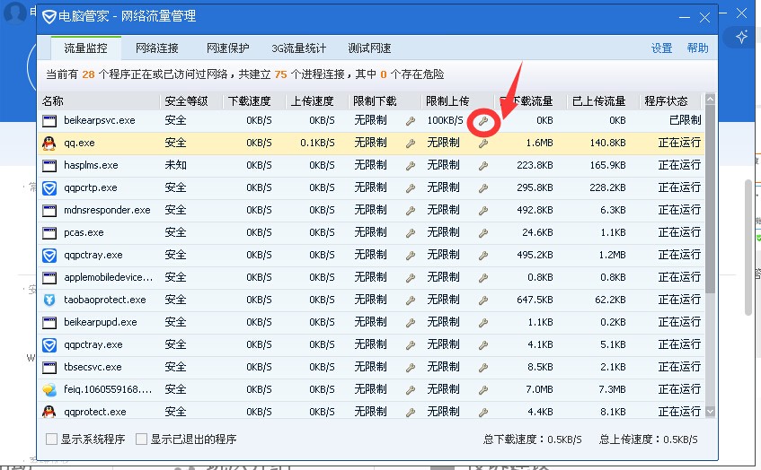Enable 显示已退出的程序 checkbox
Image resolution: width=761 pixels, height=470 pixels.
coord(141,439)
